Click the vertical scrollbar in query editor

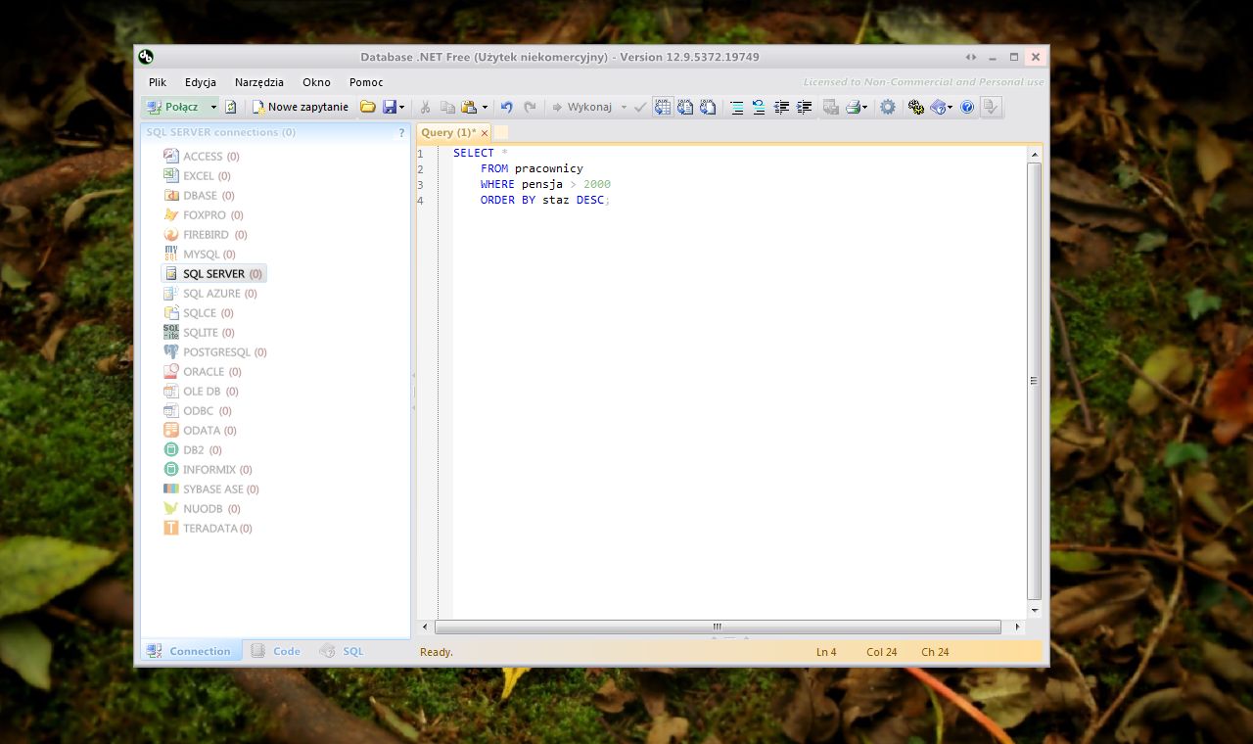(x=1034, y=381)
